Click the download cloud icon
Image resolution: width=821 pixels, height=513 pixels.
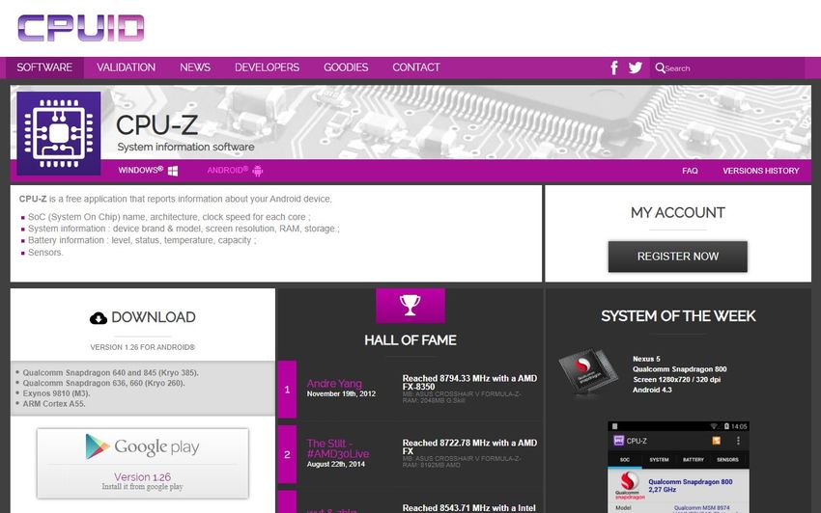pyautogui.click(x=99, y=318)
